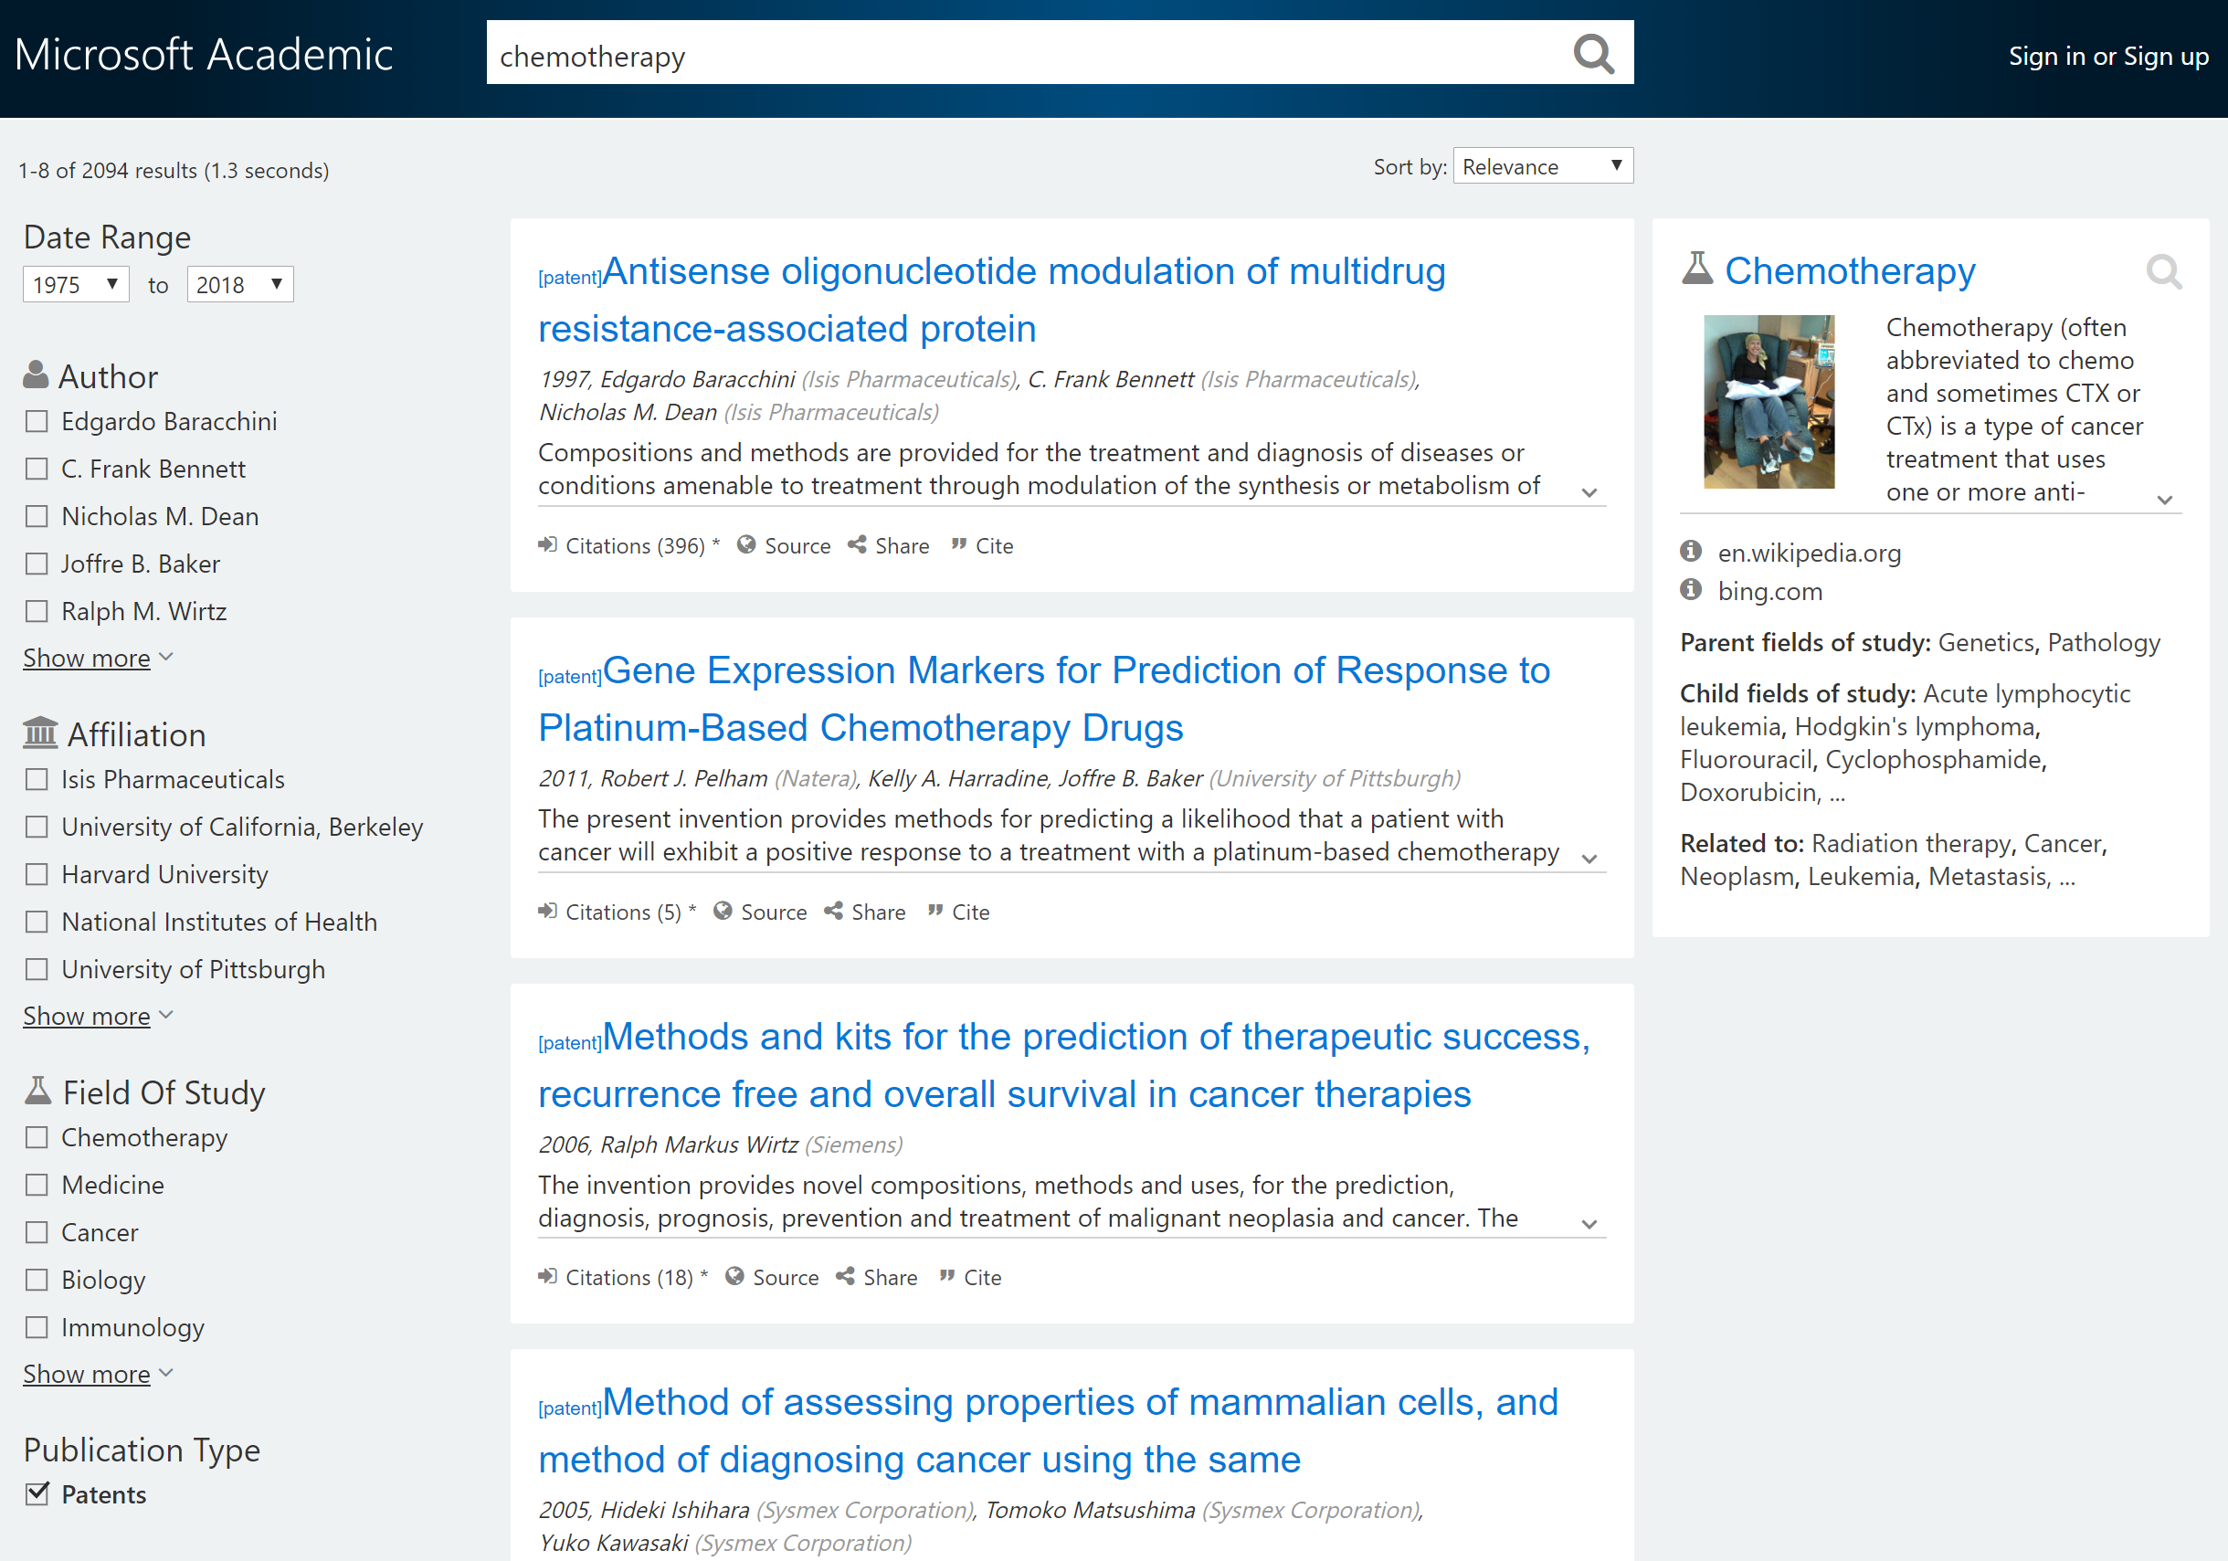
Task: Expand the Gene Expression patent abstract
Action: pyautogui.click(x=1589, y=859)
